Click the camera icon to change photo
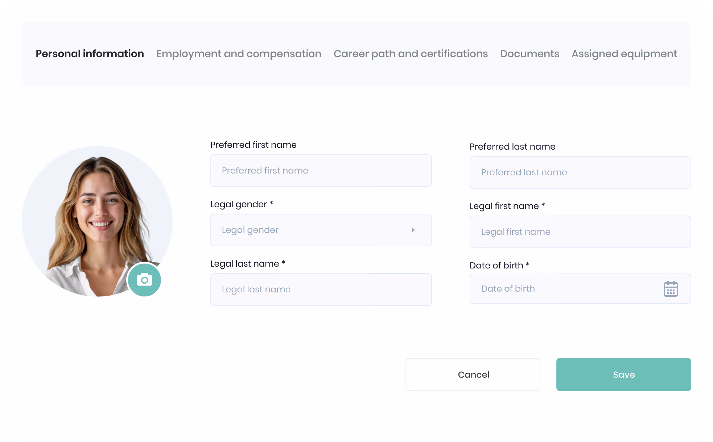The width and height of the screenshot is (713, 442). (x=144, y=280)
